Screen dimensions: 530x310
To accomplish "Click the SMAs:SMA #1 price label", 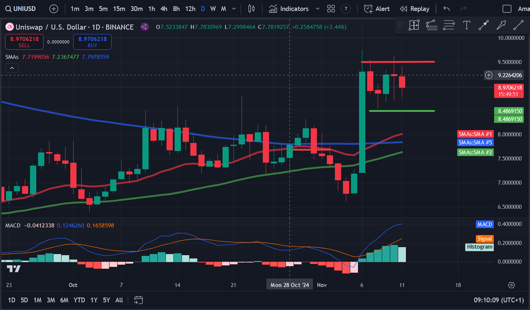I will pos(475,134).
